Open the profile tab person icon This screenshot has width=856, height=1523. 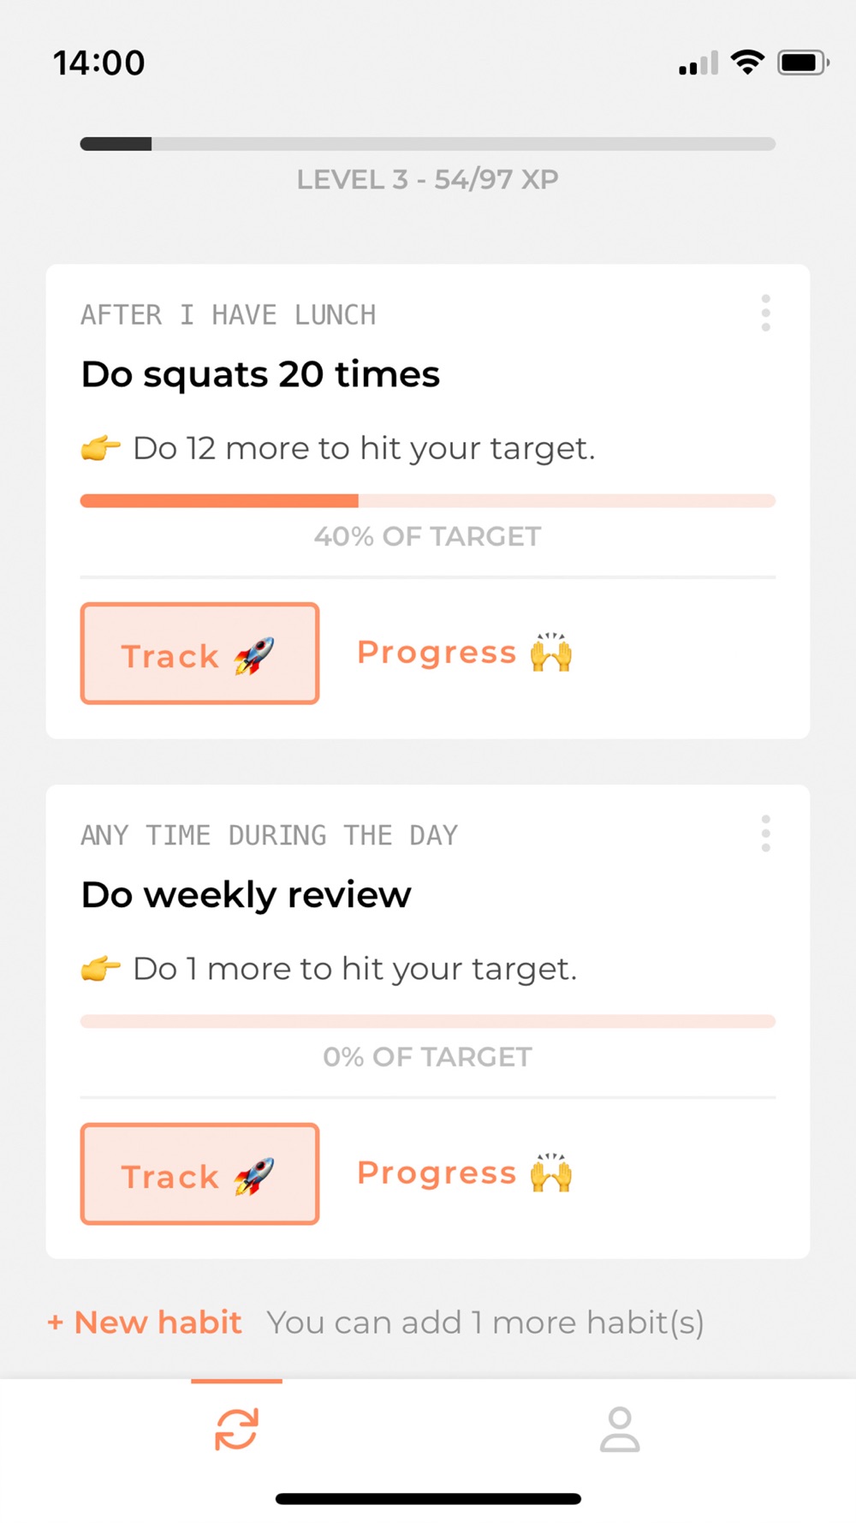620,1430
